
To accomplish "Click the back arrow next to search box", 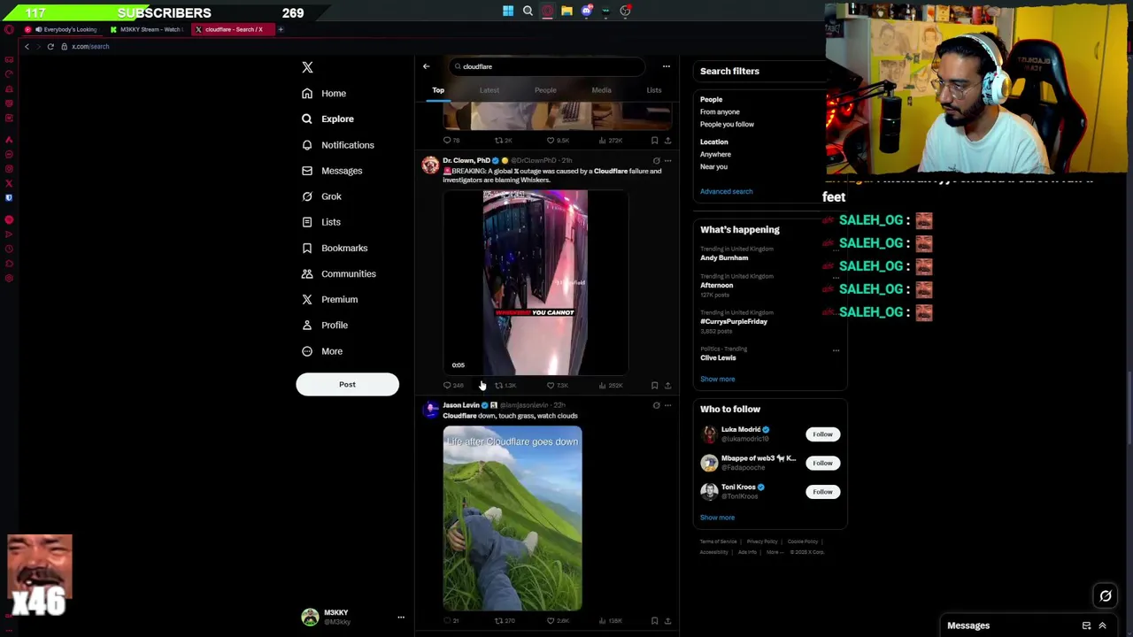I will (x=426, y=66).
